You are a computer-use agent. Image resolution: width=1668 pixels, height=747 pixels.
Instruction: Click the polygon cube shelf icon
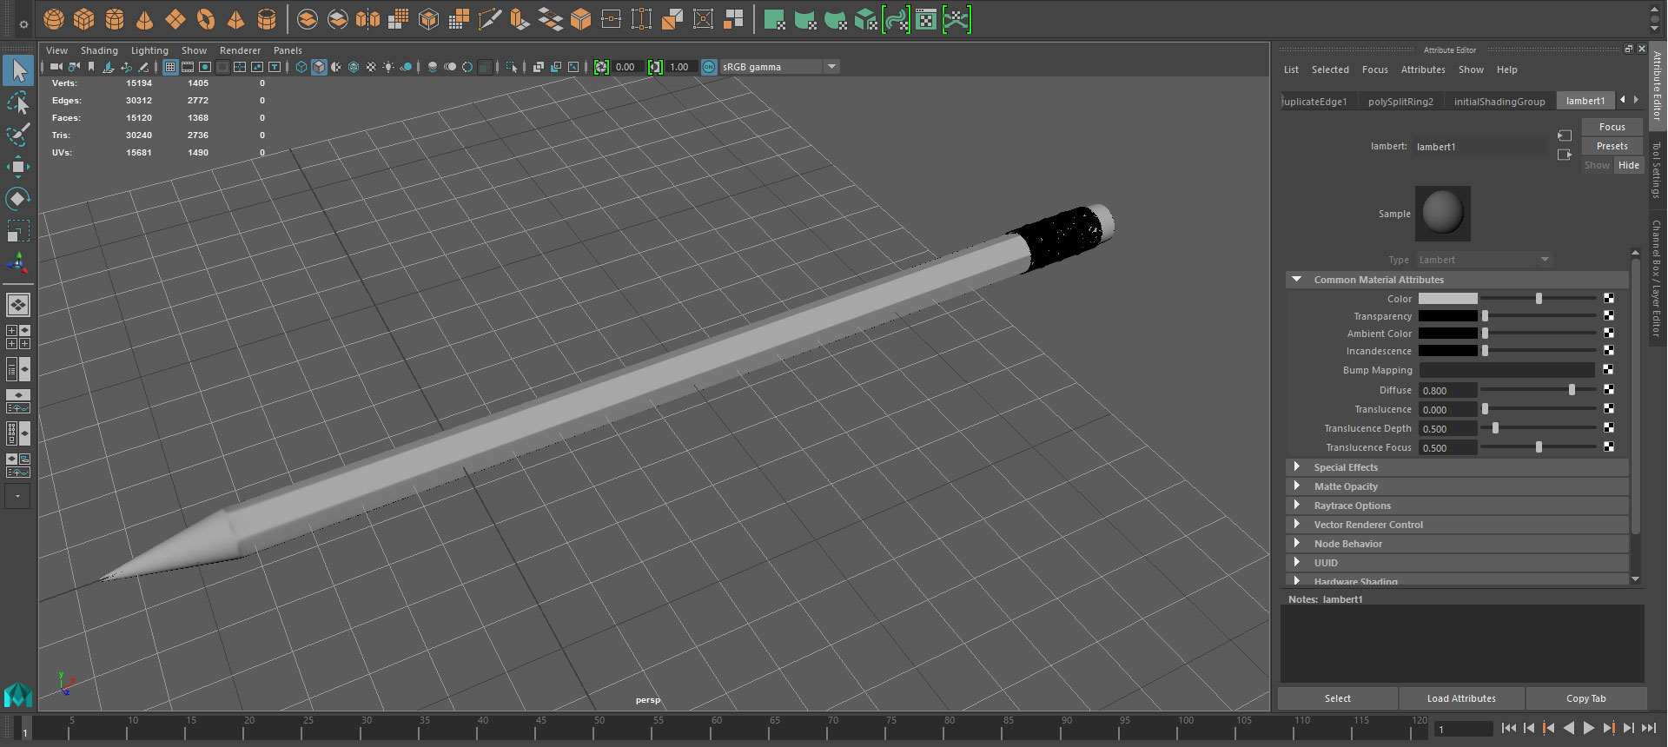coord(84,19)
